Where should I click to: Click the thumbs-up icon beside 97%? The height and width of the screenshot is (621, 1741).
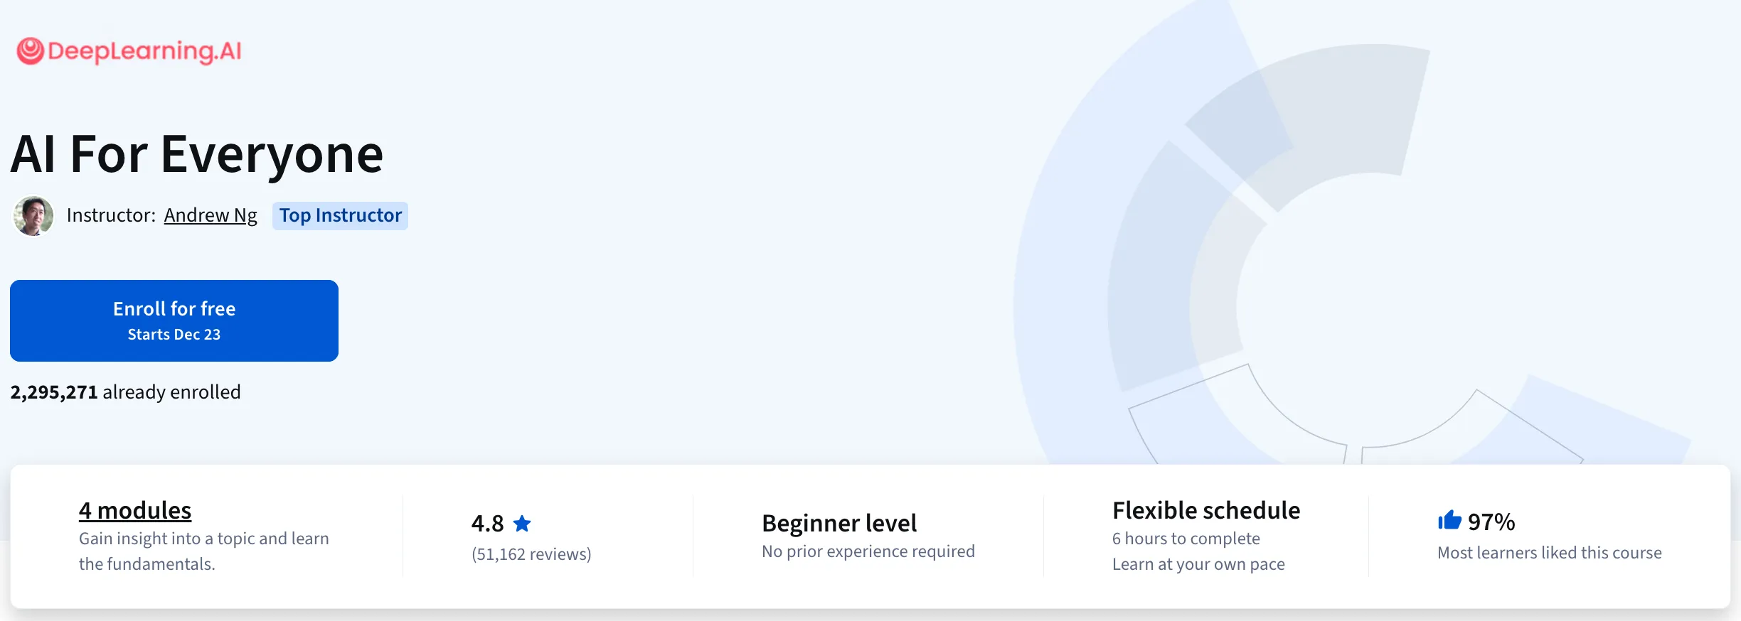(x=1449, y=521)
